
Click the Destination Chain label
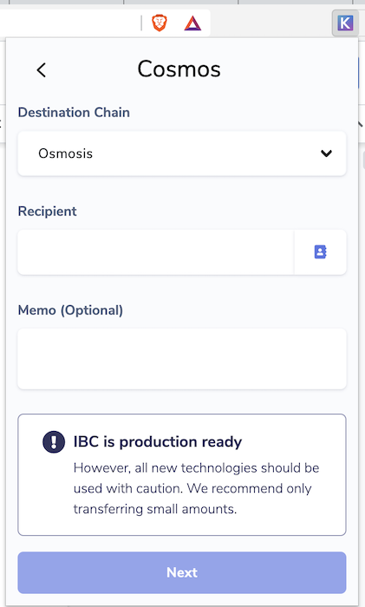74,112
